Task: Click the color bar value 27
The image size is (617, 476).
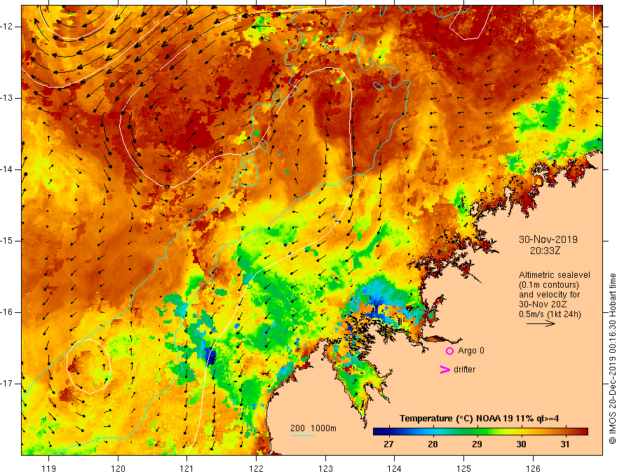Action: [x=388, y=444]
